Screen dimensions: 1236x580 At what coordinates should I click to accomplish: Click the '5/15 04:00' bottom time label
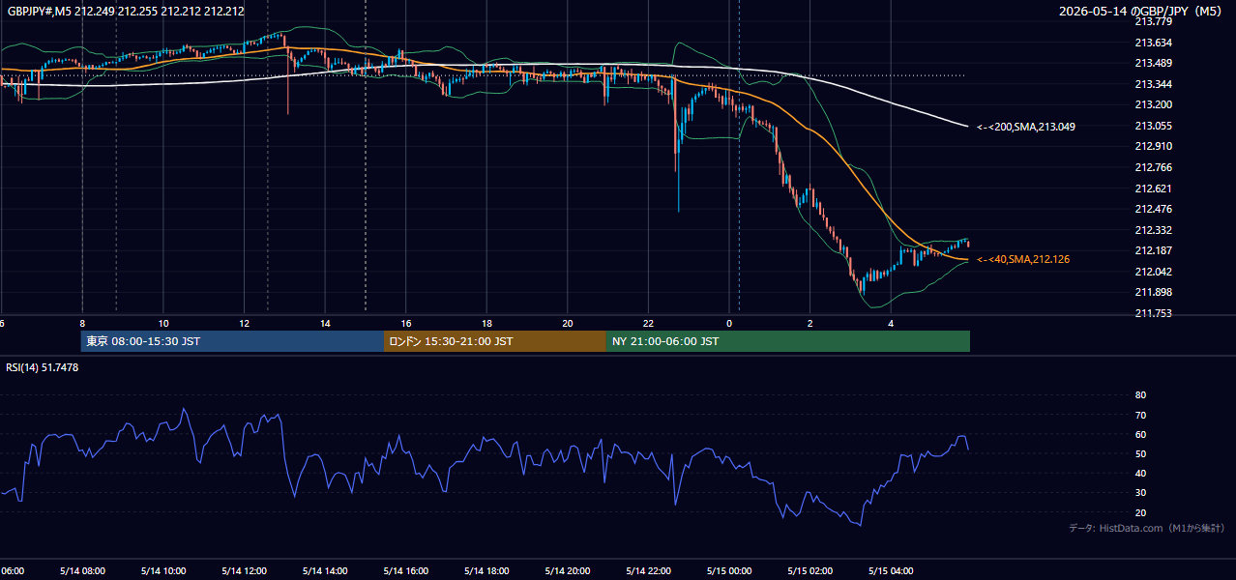pos(891,571)
